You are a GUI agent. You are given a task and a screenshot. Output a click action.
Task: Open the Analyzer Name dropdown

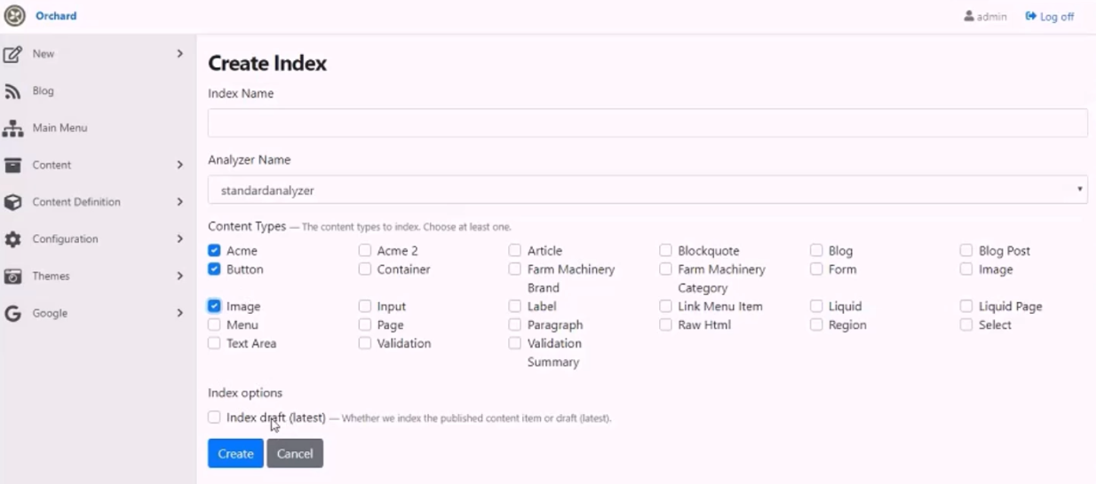[647, 190]
